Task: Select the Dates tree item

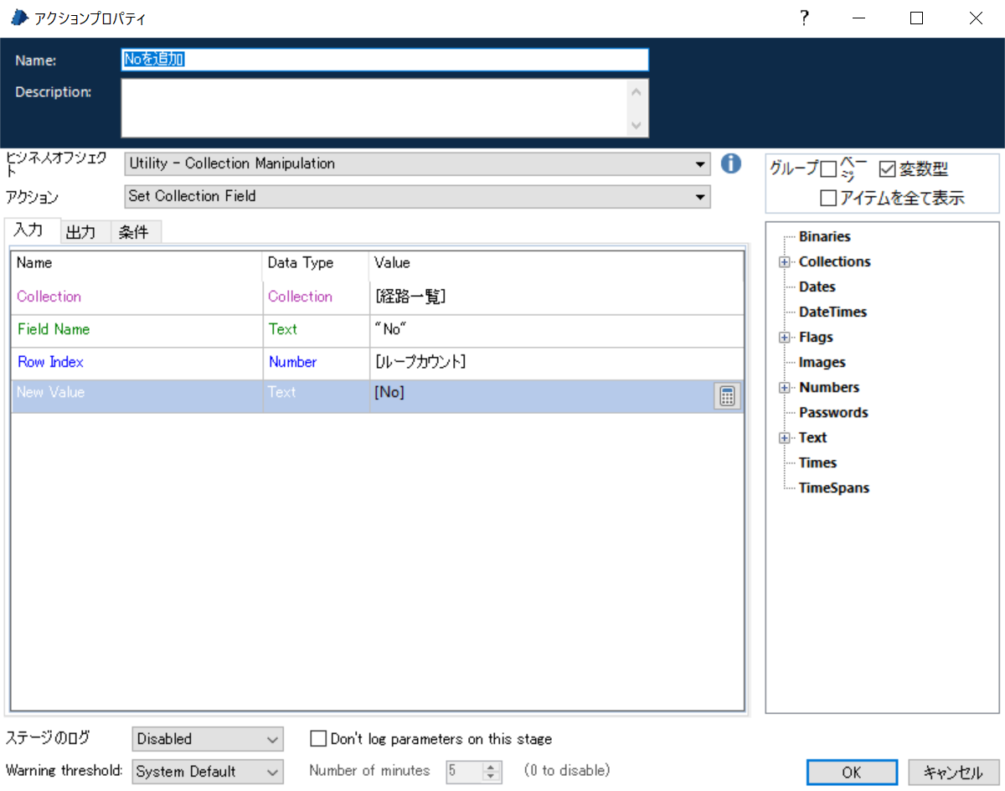Action: click(817, 287)
